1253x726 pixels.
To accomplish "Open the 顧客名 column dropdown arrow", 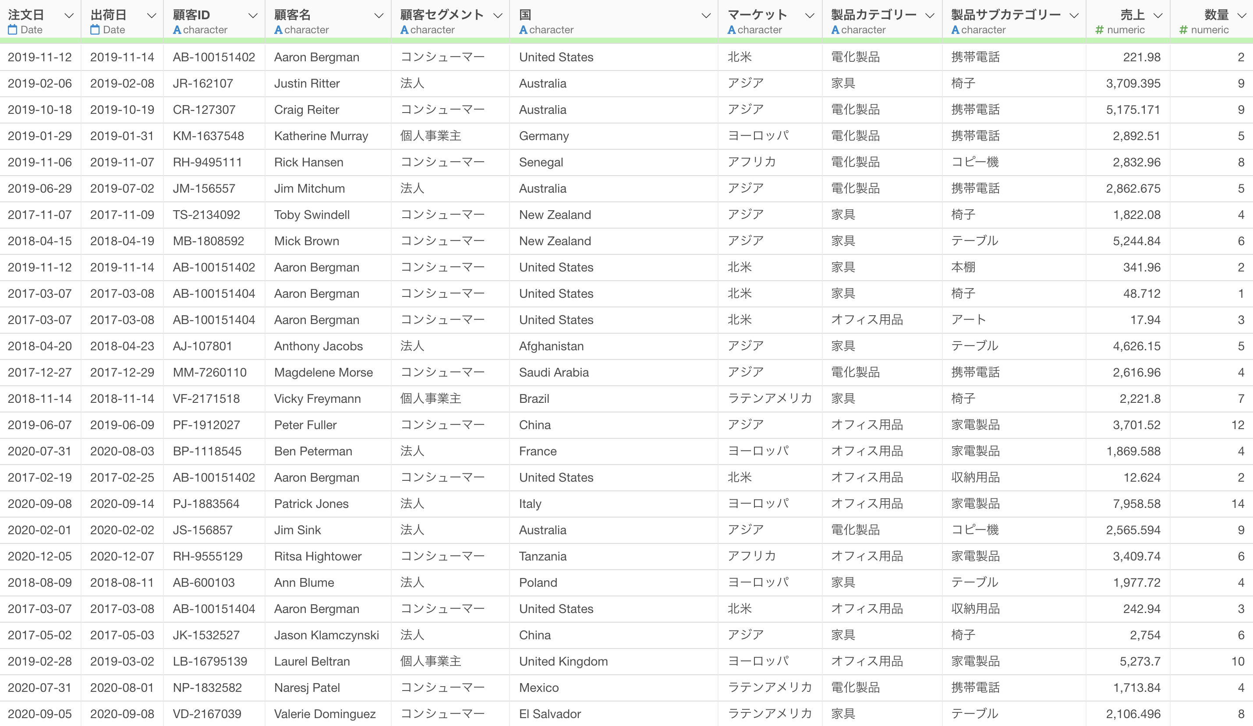I will click(379, 16).
